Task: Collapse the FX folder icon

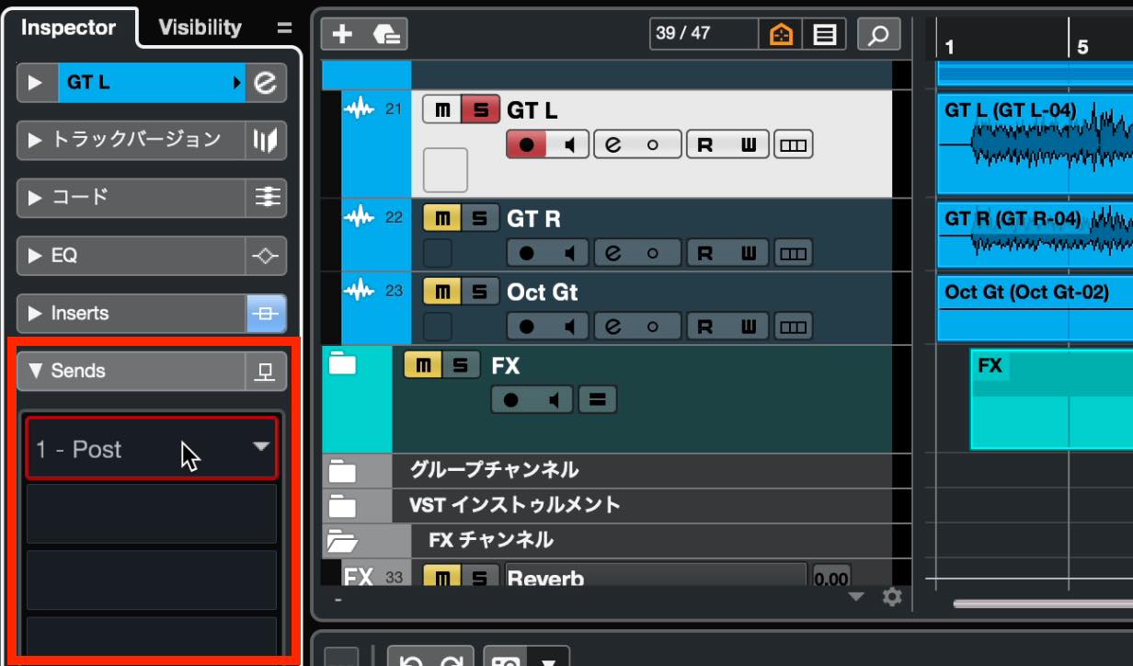Action: (342, 364)
